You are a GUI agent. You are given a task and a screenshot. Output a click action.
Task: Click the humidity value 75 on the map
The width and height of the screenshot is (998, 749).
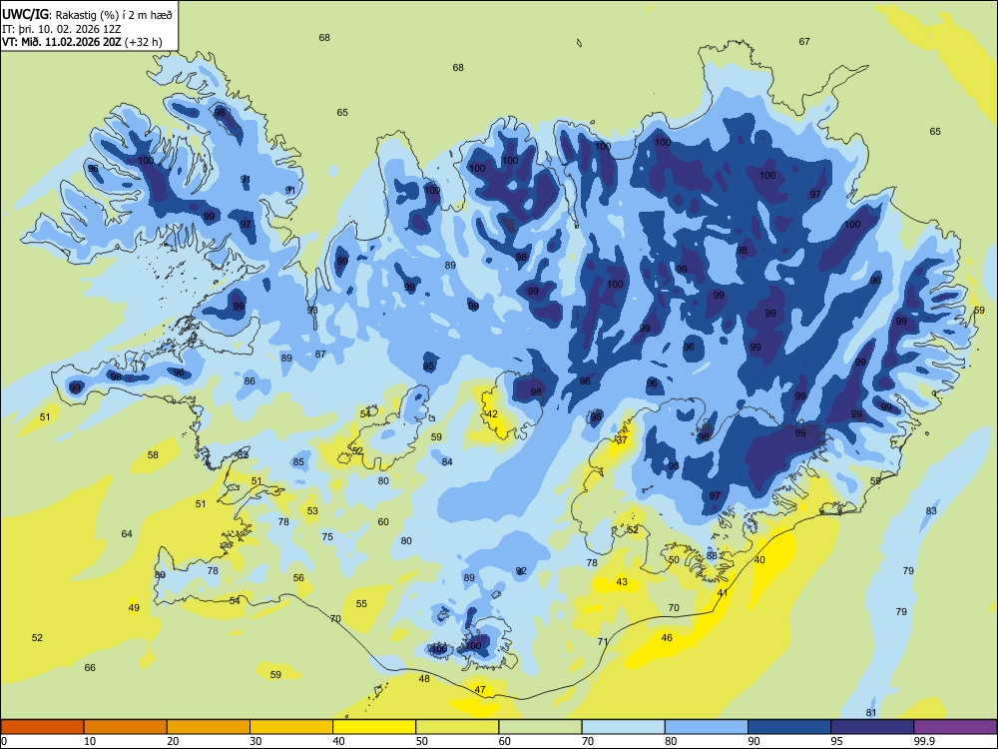[327, 537]
